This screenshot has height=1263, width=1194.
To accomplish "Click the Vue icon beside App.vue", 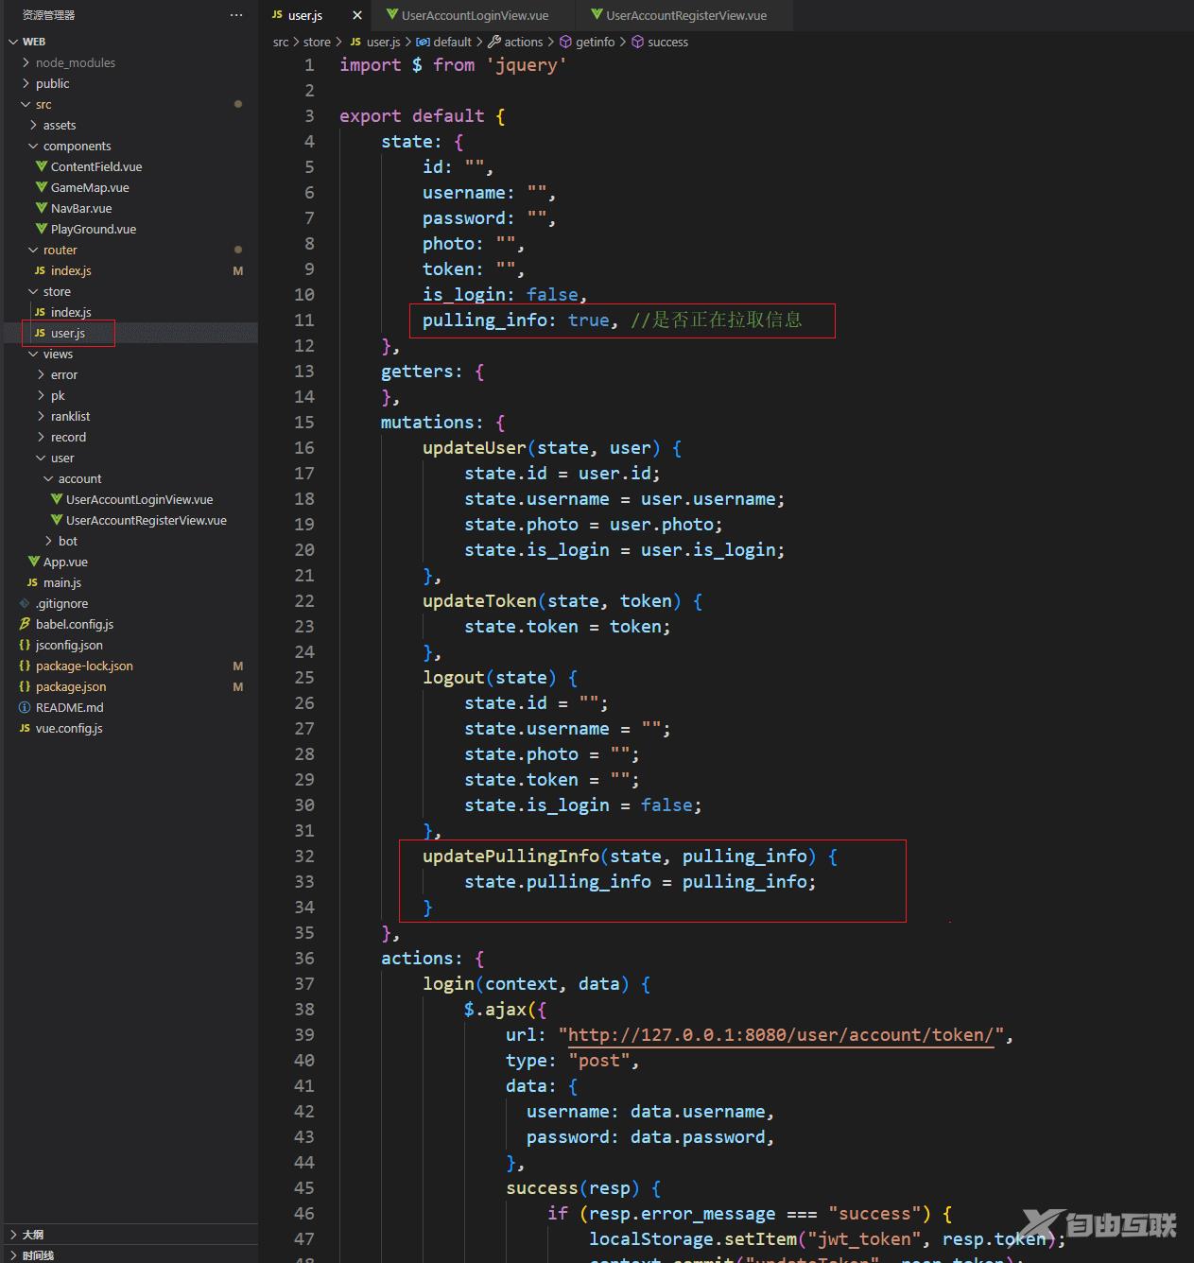I will click(34, 562).
